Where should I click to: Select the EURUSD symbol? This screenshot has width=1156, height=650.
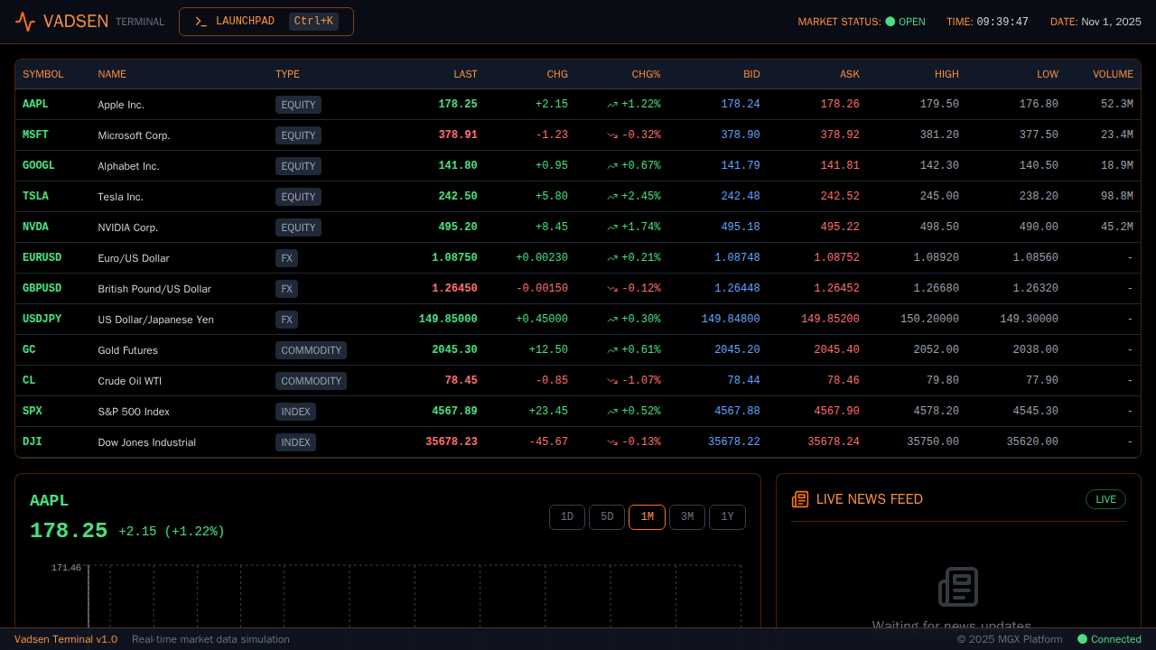(42, 257)
